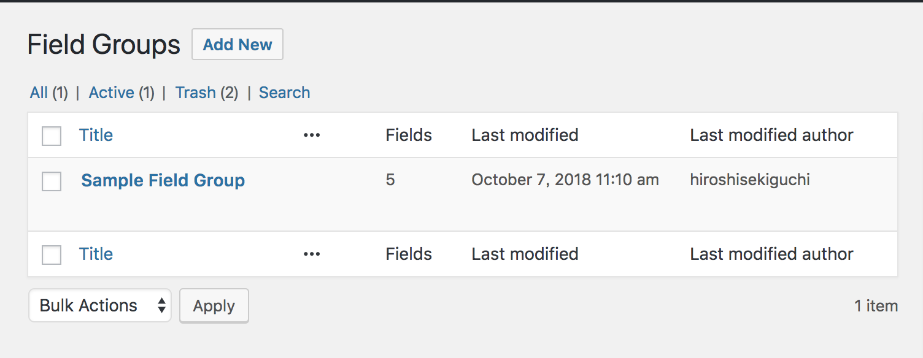Show All field groups filter

pos(39,93)
